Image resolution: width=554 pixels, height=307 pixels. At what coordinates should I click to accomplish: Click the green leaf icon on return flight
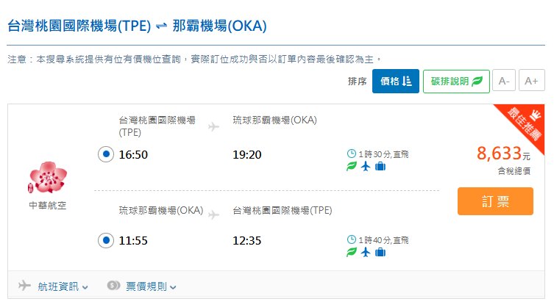point(352,253)
